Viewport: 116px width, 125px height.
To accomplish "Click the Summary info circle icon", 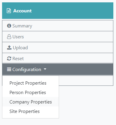I will click(x=9, y=26).
